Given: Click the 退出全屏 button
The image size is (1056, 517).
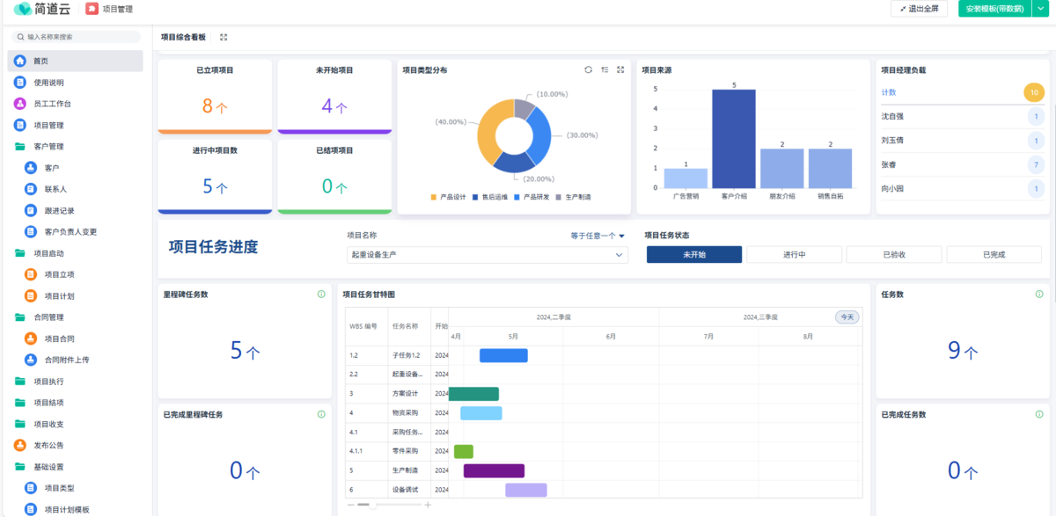Looking at the screenshot, I should 923,9.
